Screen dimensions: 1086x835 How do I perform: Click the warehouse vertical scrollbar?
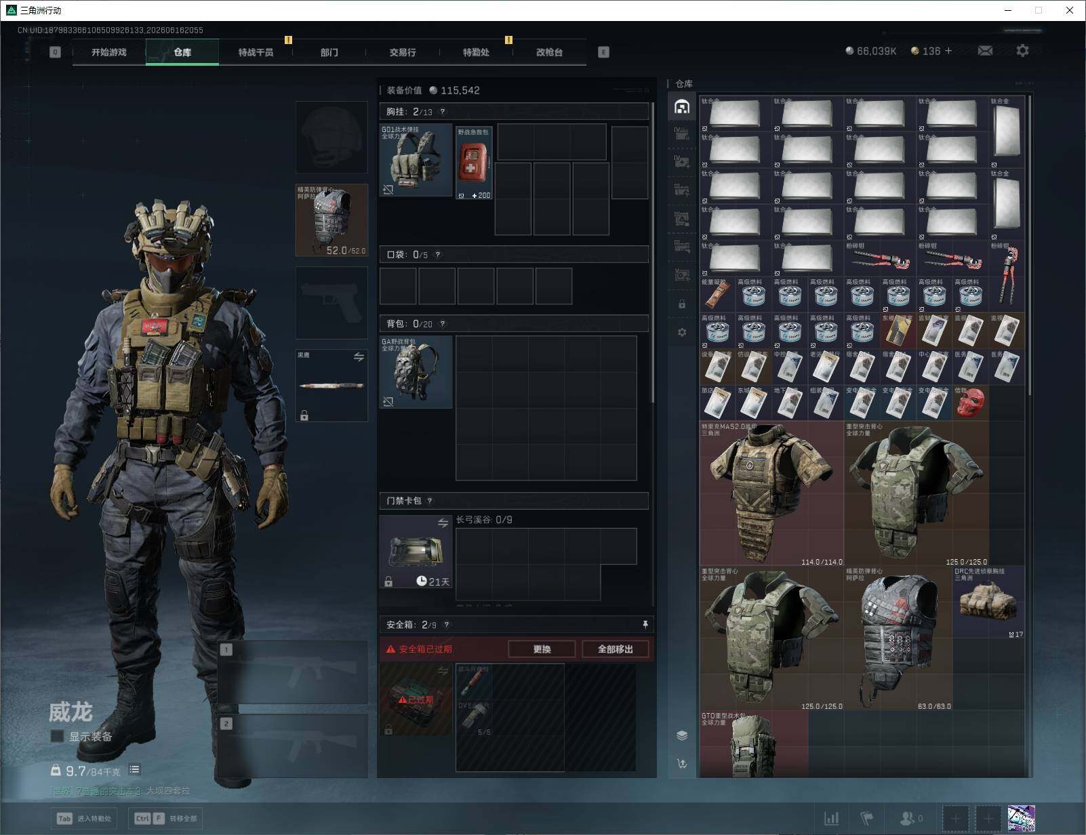[1030, 245]
